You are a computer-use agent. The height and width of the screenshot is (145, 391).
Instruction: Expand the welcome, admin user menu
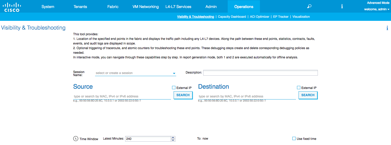click(377, 9)
